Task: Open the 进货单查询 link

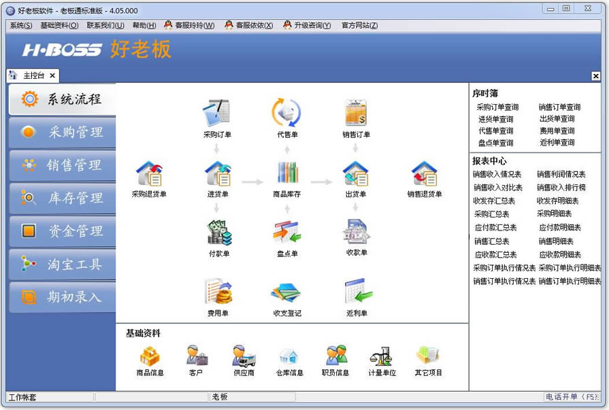Action: (x=496, y=119)
